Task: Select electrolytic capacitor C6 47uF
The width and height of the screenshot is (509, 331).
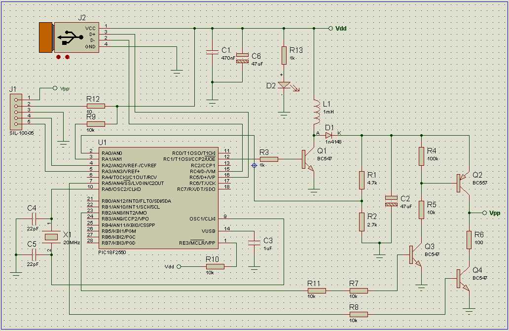Action: click(242, 58)
